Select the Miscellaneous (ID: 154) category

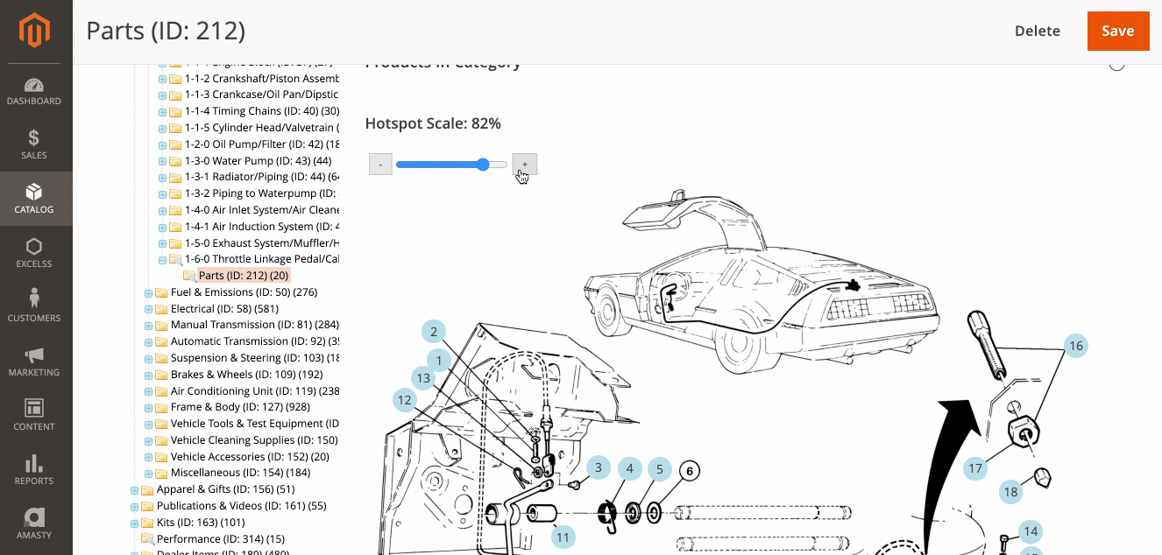[241, 473]
